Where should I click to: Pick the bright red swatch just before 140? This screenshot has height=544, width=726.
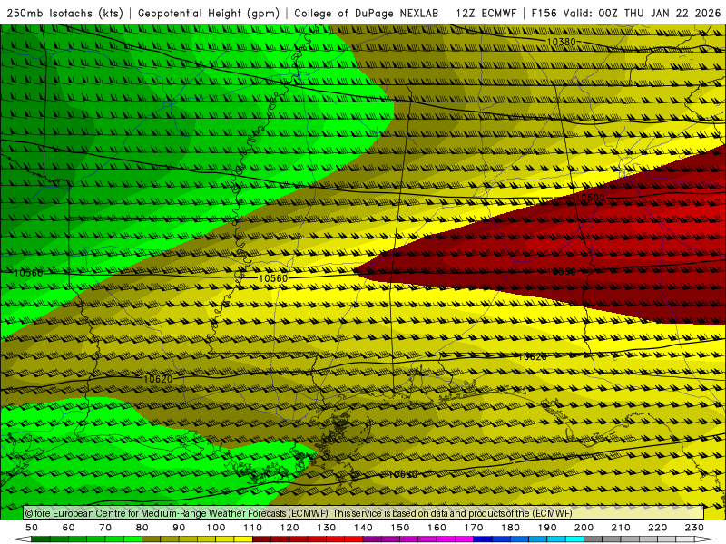point(354,539)
